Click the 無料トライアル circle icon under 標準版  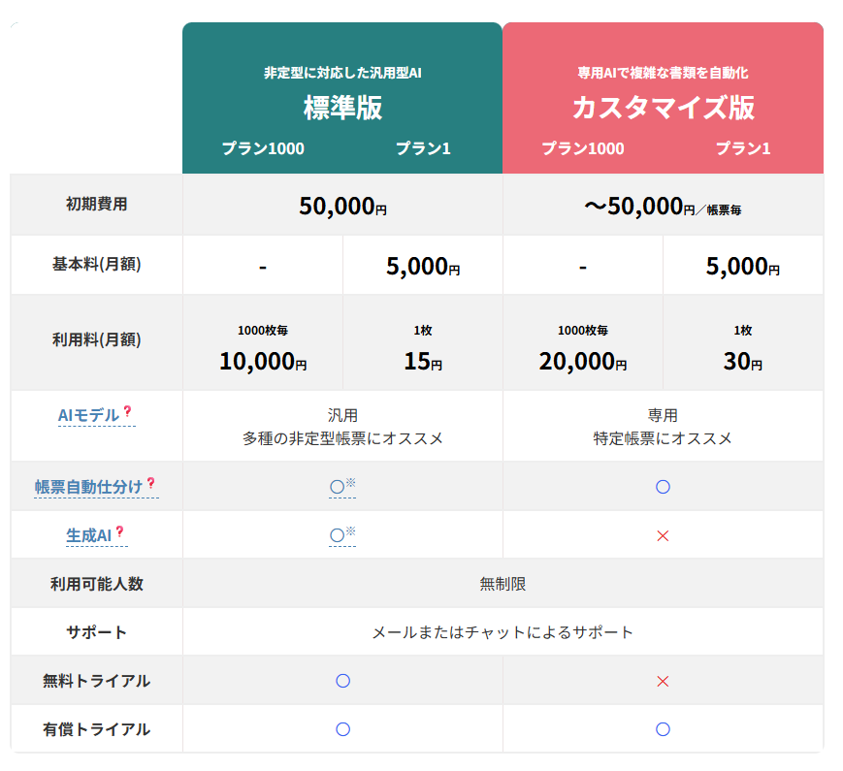(x=342, y=681)
